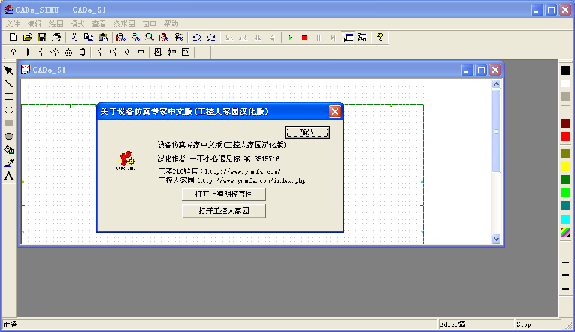Click the 打开上海明控官网 button
575x332 pixels.
(x=223, y=194)
